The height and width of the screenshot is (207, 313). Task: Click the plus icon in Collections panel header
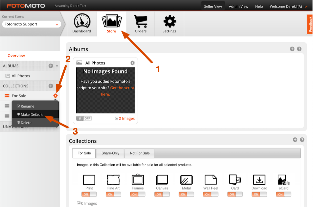tap(295, 140)
